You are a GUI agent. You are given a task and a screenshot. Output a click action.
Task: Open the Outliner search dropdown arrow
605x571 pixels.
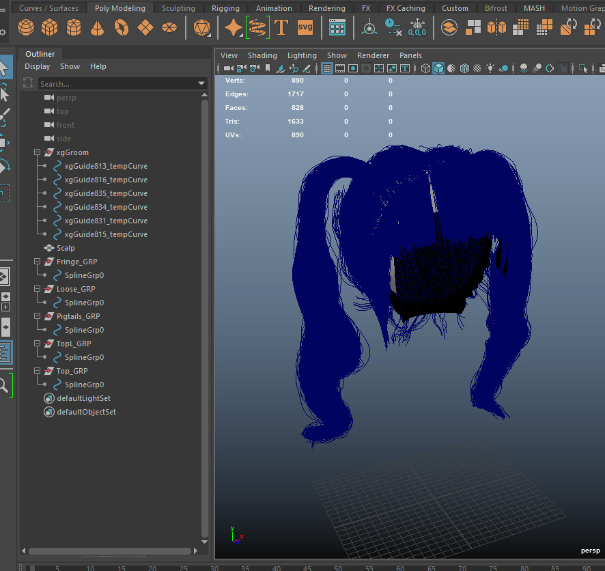[201, 82]
